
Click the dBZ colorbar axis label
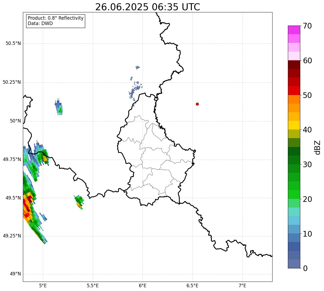click(318, 147)
